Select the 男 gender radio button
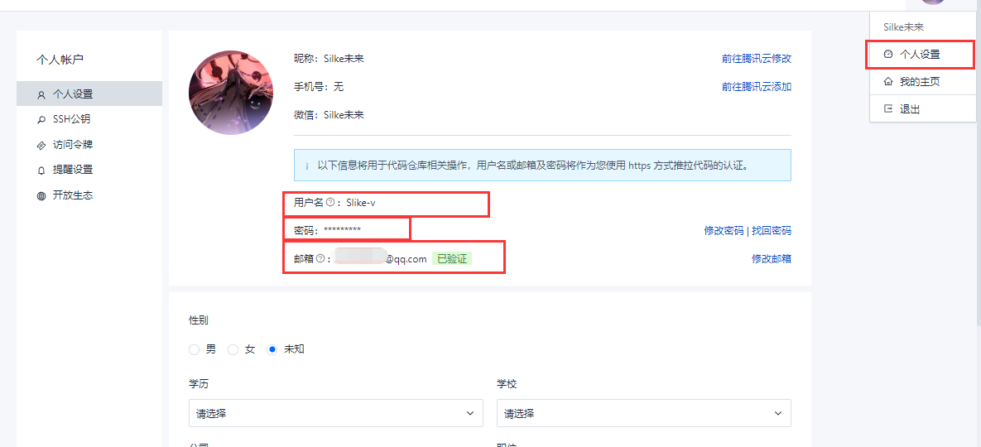 pyautogui.click(x=194, y=349)
